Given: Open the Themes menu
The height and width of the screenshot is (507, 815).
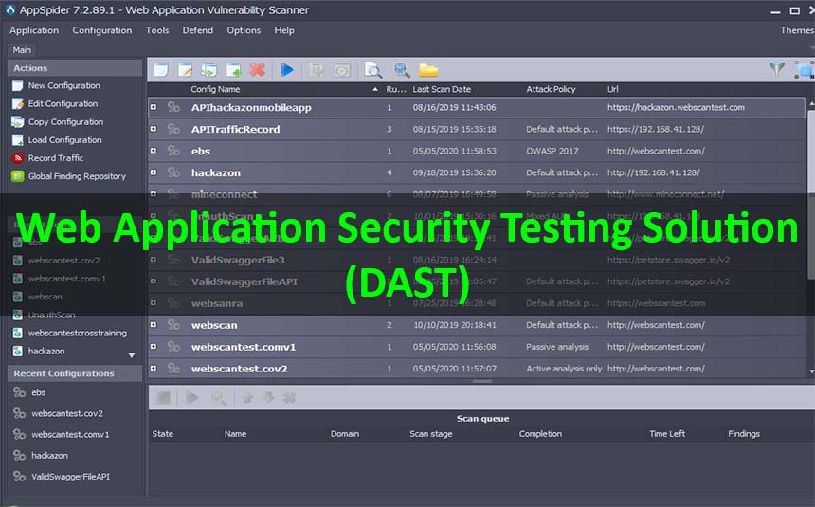Looking at the screenshot, I should tap(796, 30).
